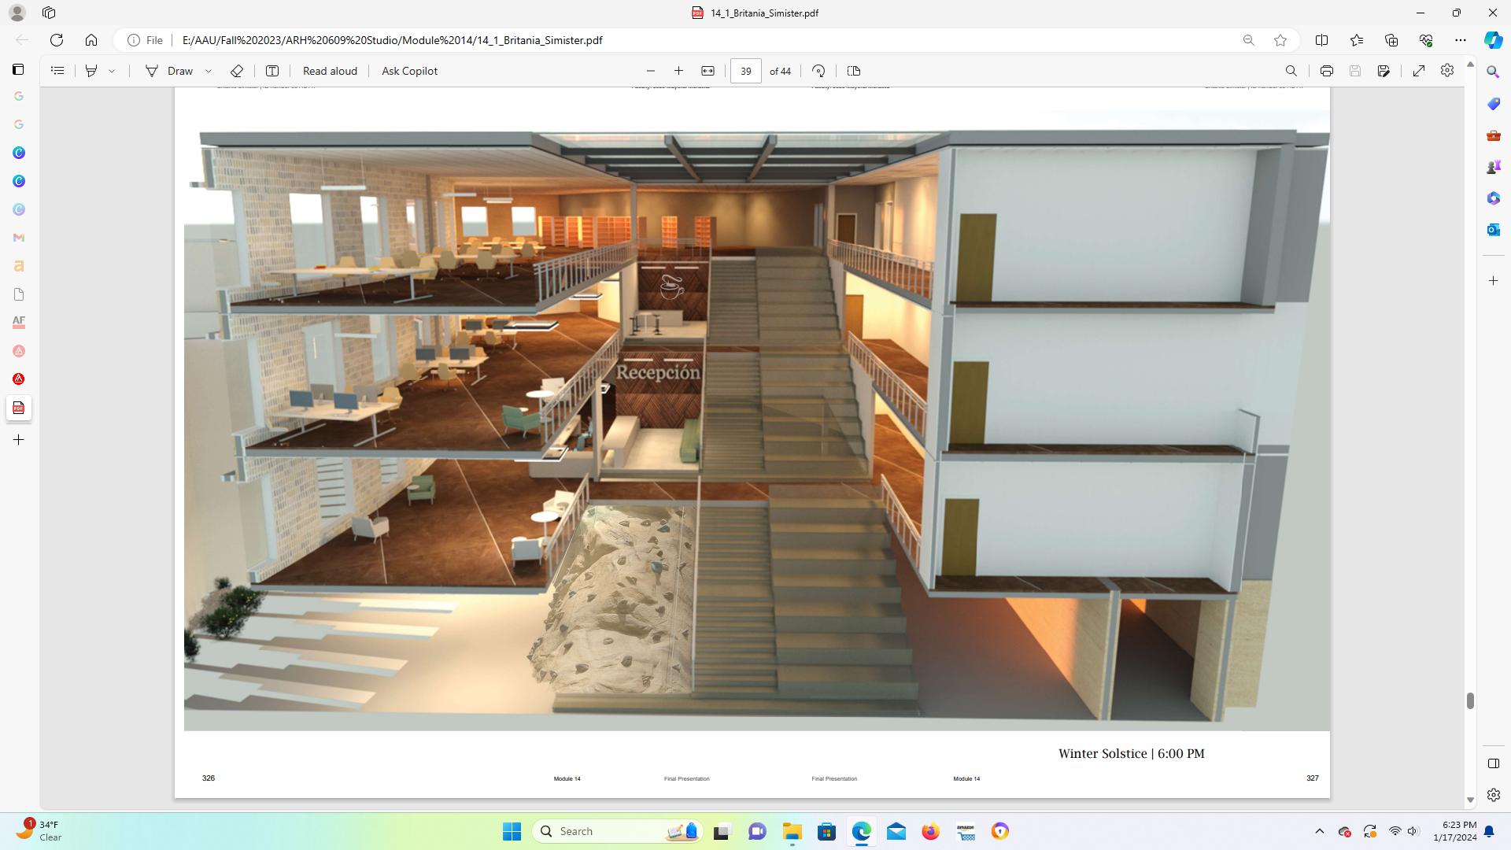The image size is (1511, 850).
Task: Toggle the Page view layout
Action: click(854, 71)
